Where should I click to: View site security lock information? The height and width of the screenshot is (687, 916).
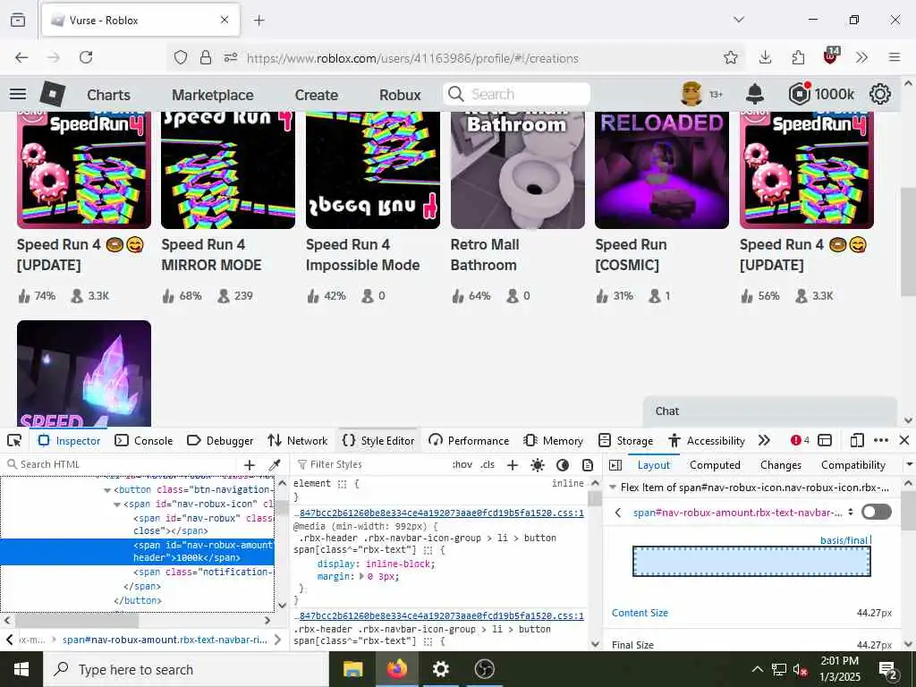(x=206, y=57)
